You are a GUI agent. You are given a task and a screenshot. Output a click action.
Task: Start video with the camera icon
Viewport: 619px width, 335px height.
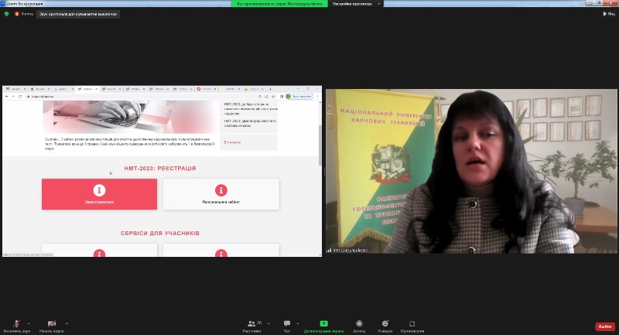(52, 326)
